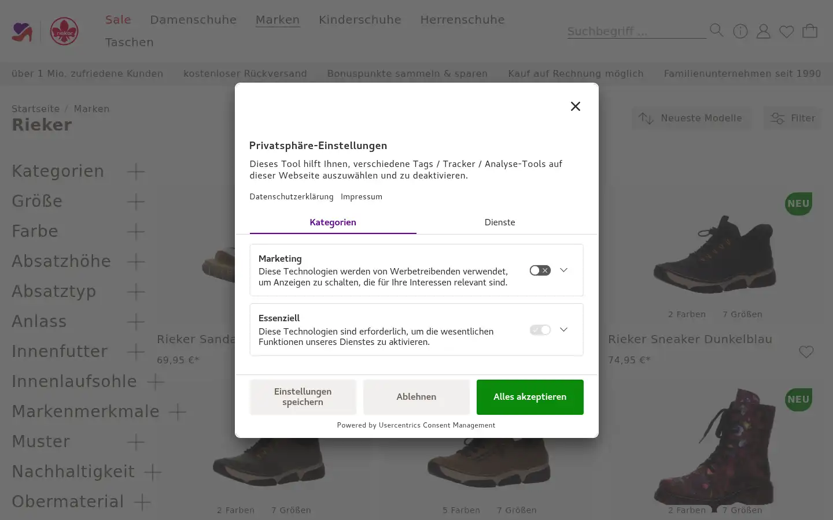Click the purple shoe shop logo
833x520 pixels.
pos(23,32)
